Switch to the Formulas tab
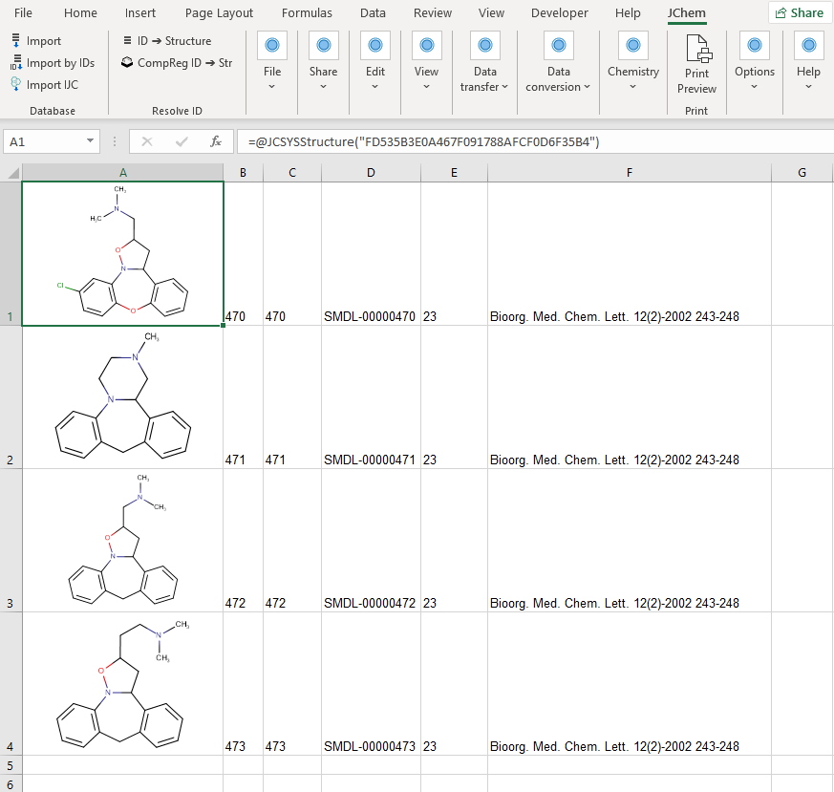Image resolution: width=834 pixels, height=792 pixels. 307,13
